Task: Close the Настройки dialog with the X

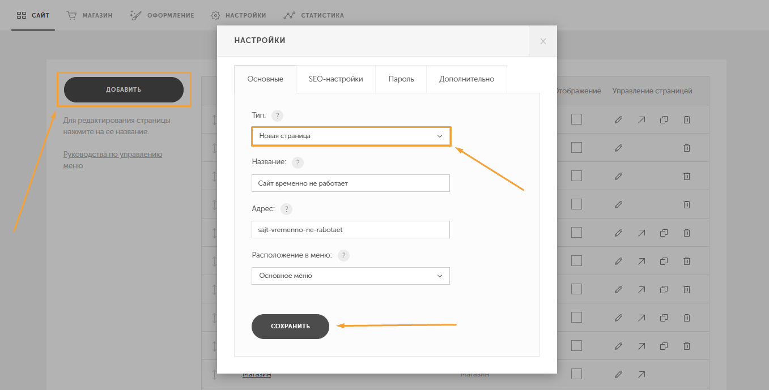Action: [x=543, y=41]
